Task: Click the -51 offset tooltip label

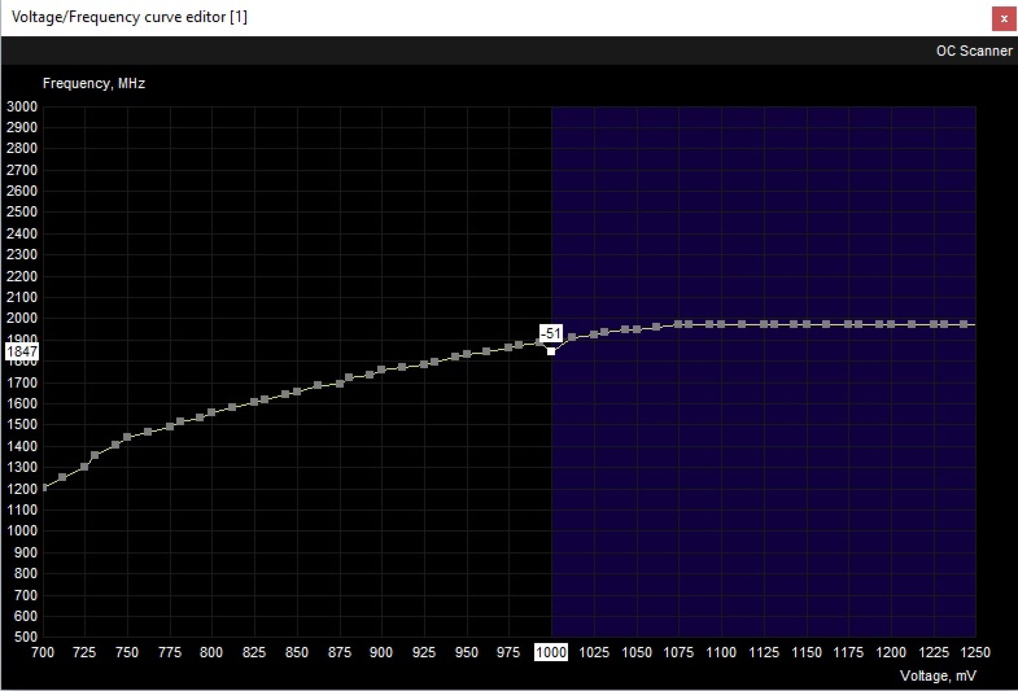Action: 551,333
